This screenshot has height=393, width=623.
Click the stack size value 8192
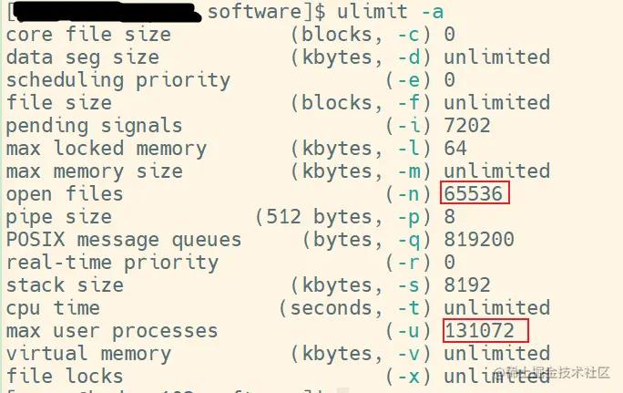pyautogui.click(x=467, y=285)
